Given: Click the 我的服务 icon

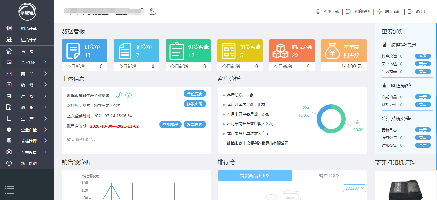Looking at the screenshot, I should click(349, 12).
